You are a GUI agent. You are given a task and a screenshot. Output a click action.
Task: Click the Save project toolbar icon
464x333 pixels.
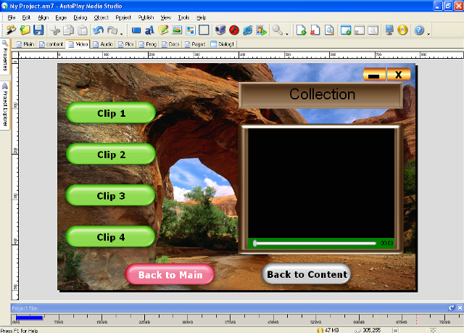pos(38,30)
